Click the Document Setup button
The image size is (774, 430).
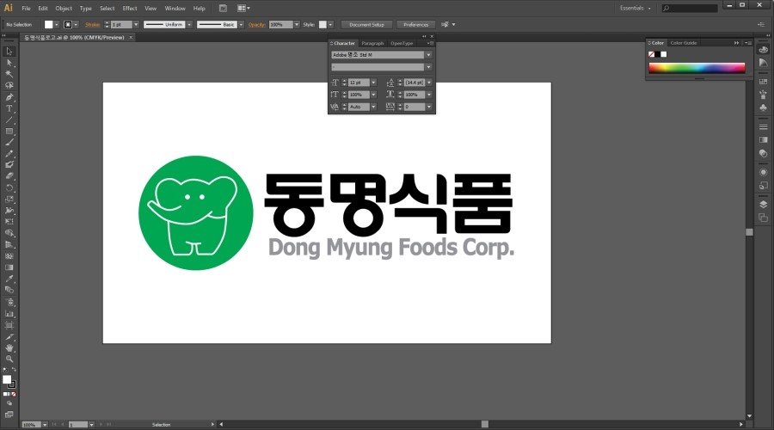click(365, 25)
